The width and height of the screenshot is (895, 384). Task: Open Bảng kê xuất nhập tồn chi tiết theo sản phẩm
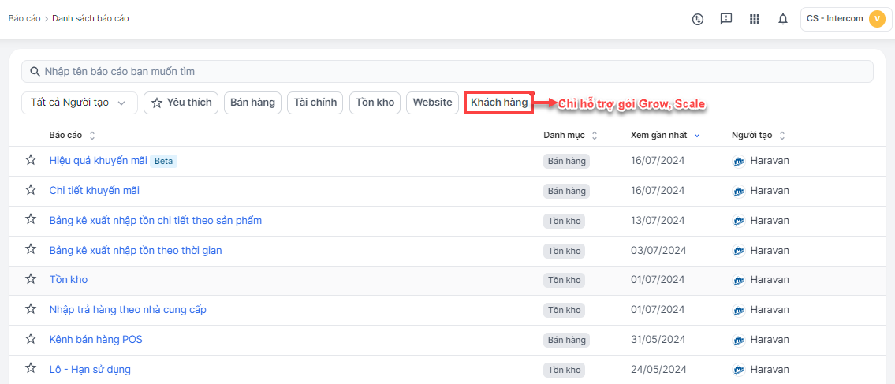point(156,220)
